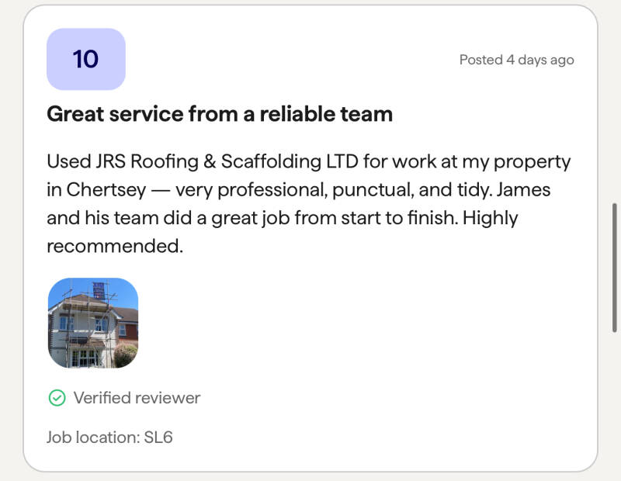Image resolution: width=621 pixels, height=481 pixels.
Task: Click the 'Verified reviewer' label
Action: [137, 398]
